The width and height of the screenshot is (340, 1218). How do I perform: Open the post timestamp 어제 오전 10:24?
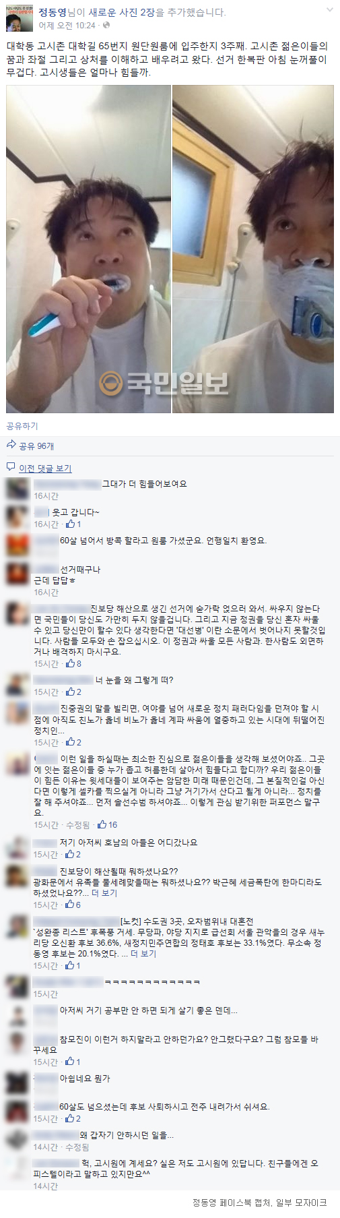[x=67, y=25]
